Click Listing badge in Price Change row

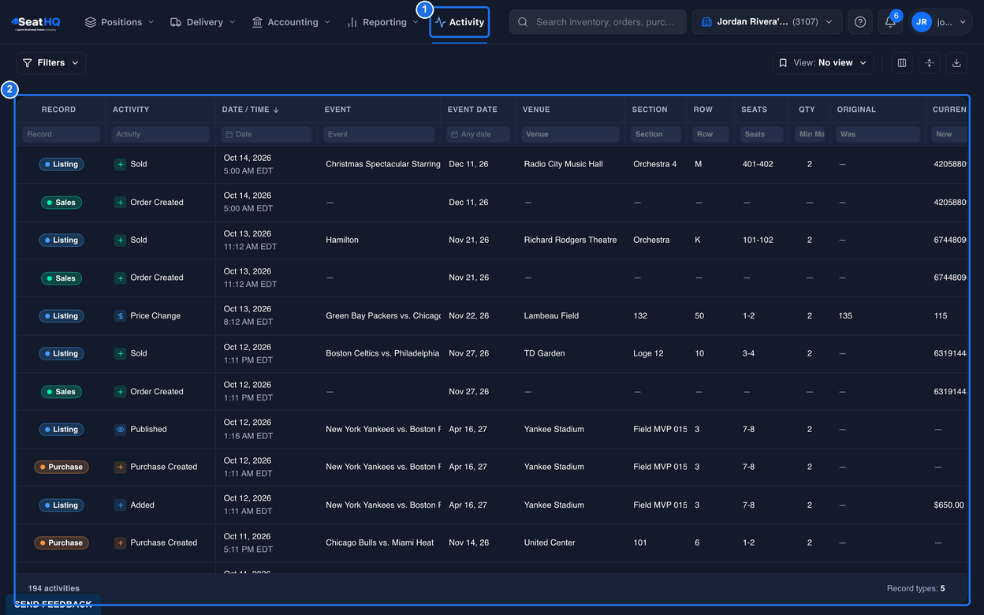61,316
